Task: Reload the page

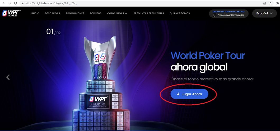Action: pos(16,3)
